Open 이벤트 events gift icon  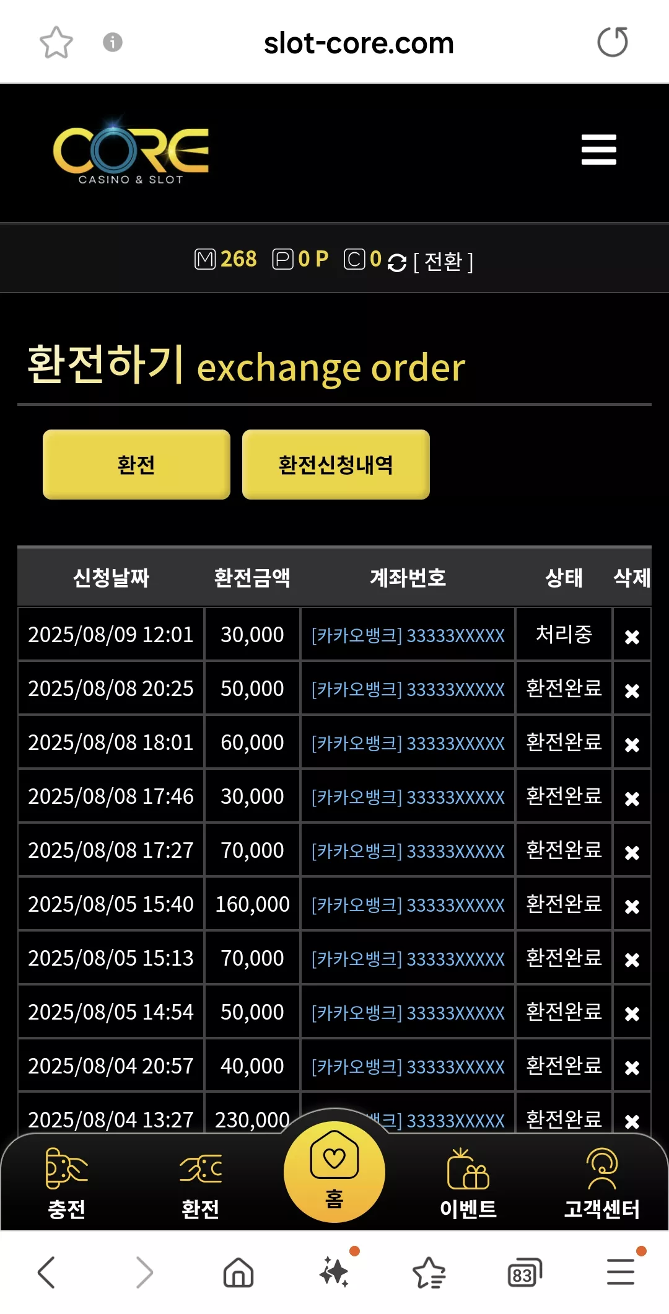tap(468, 1184)
